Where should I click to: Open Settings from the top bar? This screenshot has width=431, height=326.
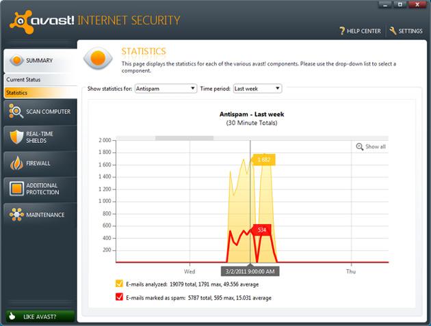[406, 31]
